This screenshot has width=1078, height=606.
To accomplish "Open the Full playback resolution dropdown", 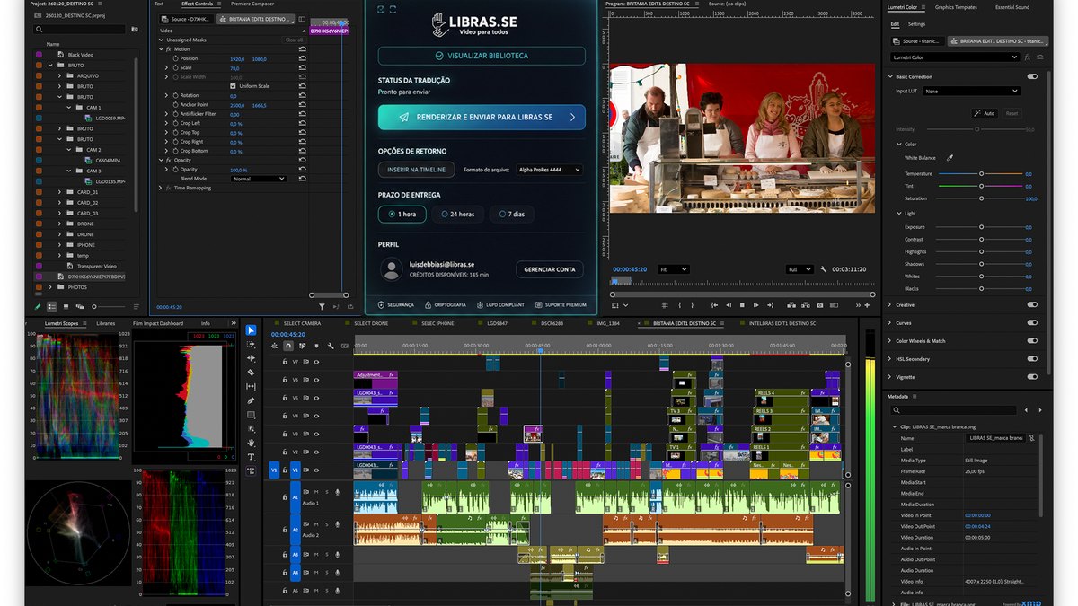I will coord(800,269).
